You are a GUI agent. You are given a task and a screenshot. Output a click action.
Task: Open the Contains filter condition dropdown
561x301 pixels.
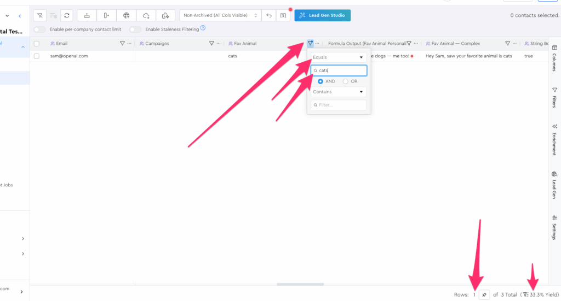[x=339, y=92]
